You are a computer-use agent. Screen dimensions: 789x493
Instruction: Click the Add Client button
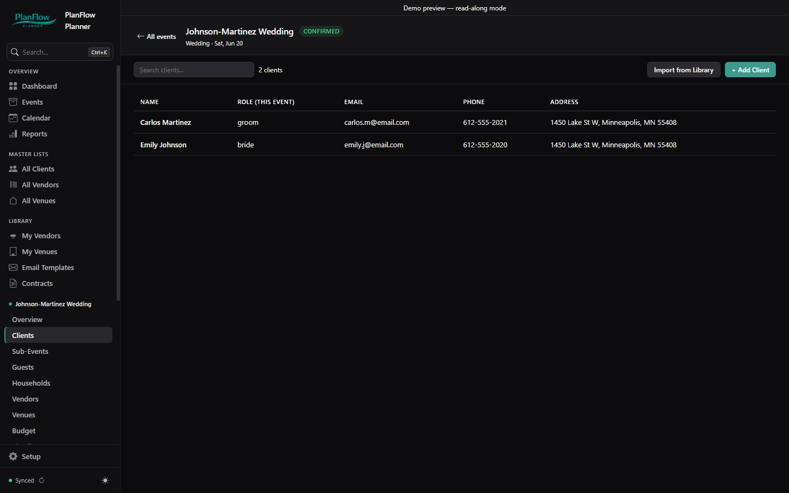(750, 70)
